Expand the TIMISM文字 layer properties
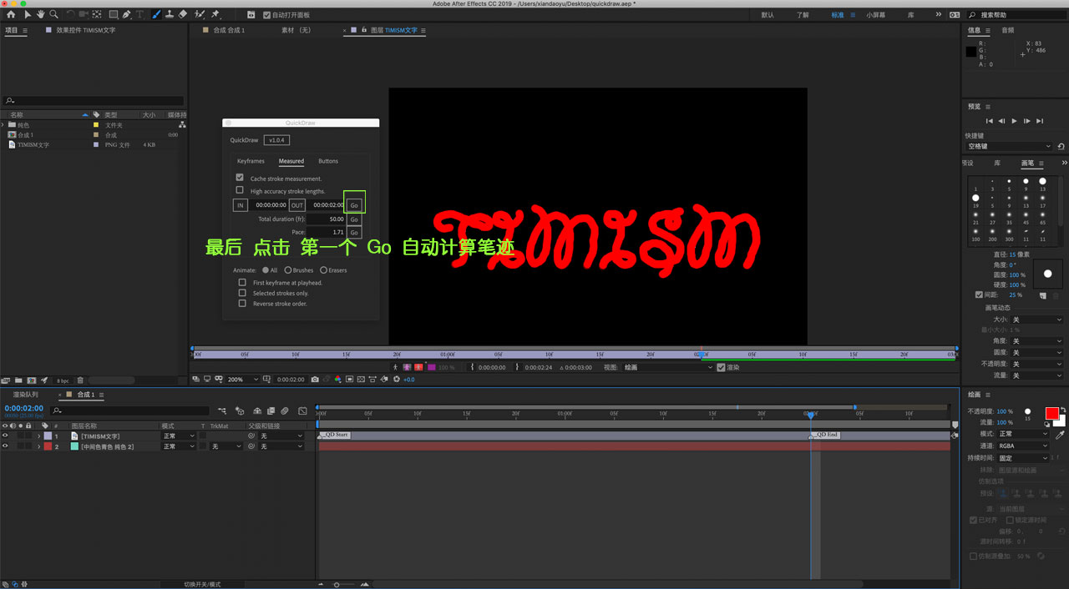 (x=38, y=436)
